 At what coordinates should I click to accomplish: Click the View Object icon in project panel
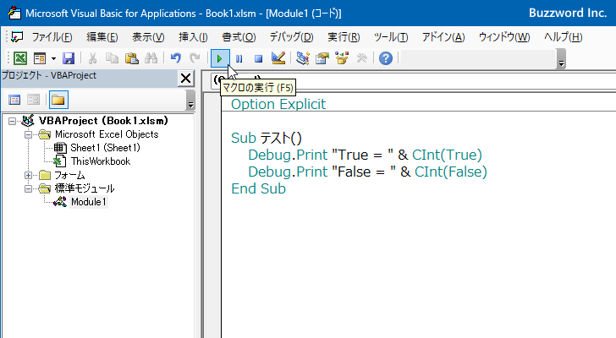click(33, 100)
